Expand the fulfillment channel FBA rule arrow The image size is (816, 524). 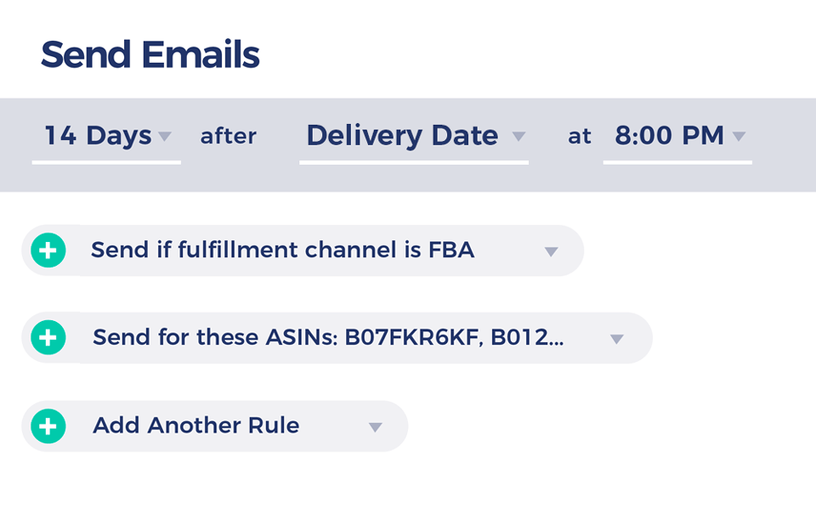551,251
